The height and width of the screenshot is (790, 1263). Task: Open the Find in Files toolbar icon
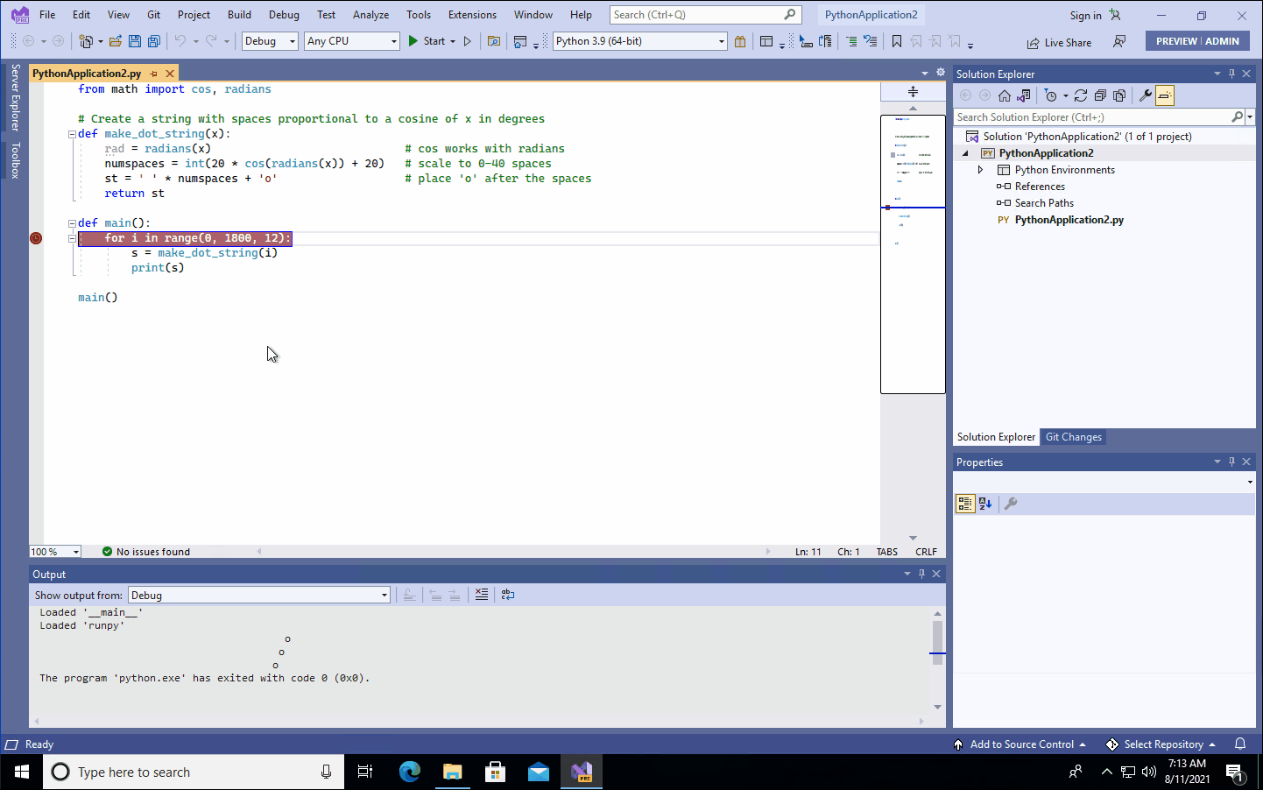[x=494, y=41]
